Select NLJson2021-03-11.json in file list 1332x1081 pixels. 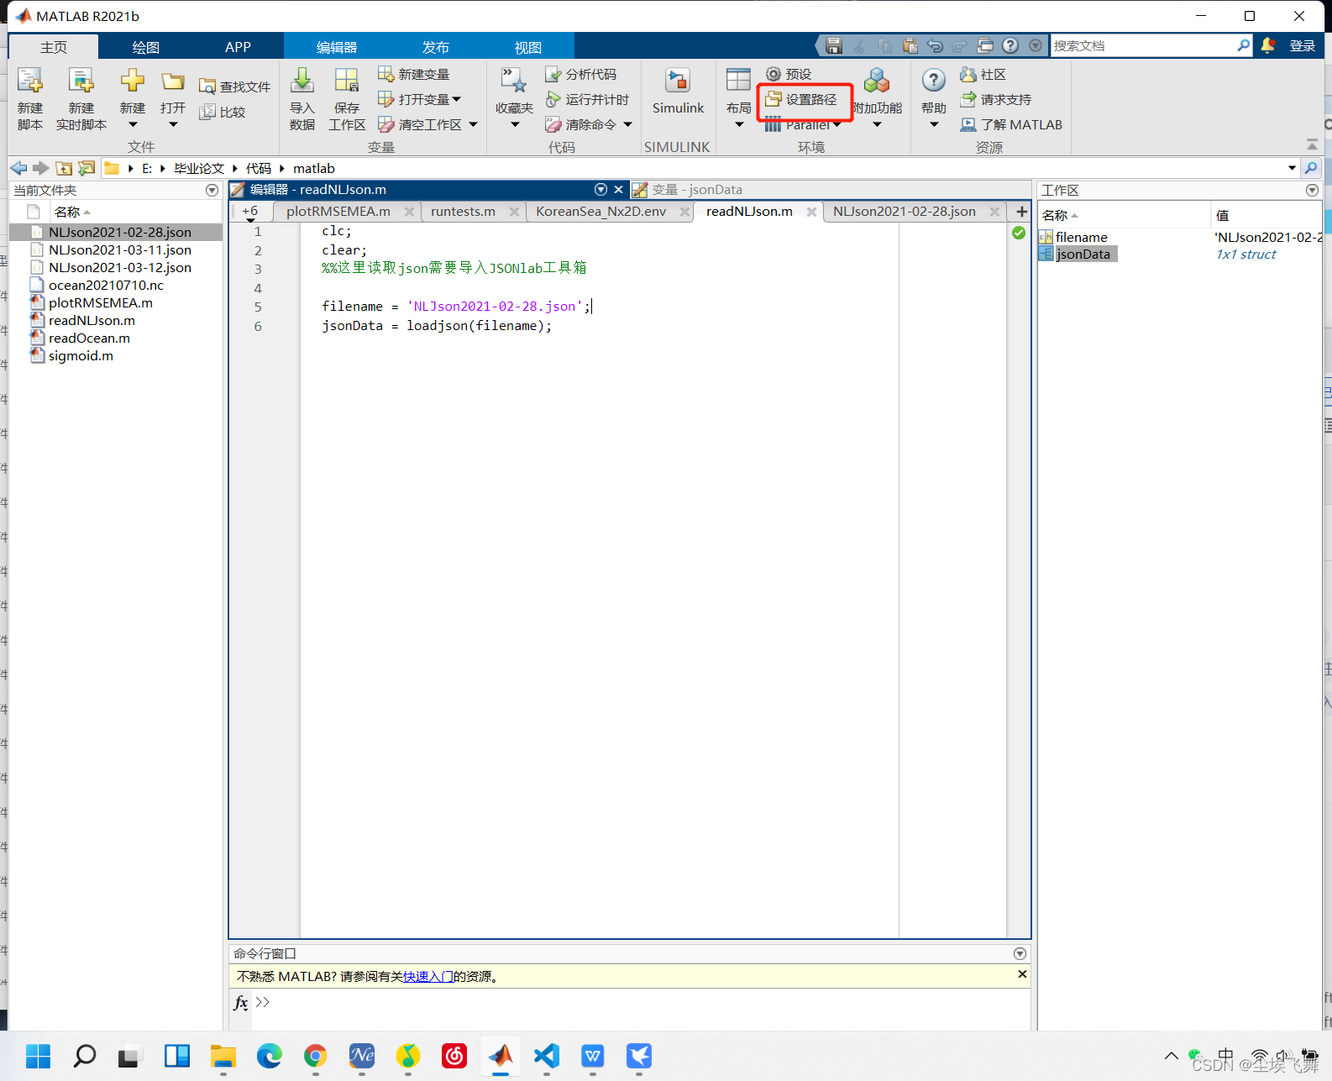[120, 249]
